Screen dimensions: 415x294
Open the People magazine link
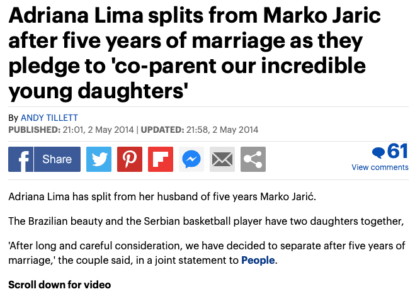pos(258,261)
